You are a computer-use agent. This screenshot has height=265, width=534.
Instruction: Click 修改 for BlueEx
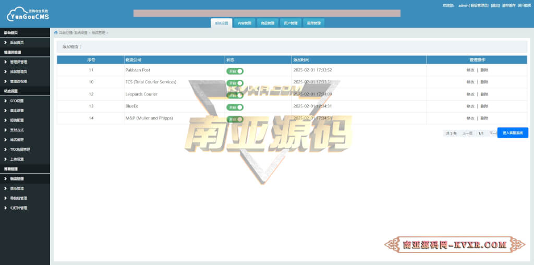(x=470, y=106)
